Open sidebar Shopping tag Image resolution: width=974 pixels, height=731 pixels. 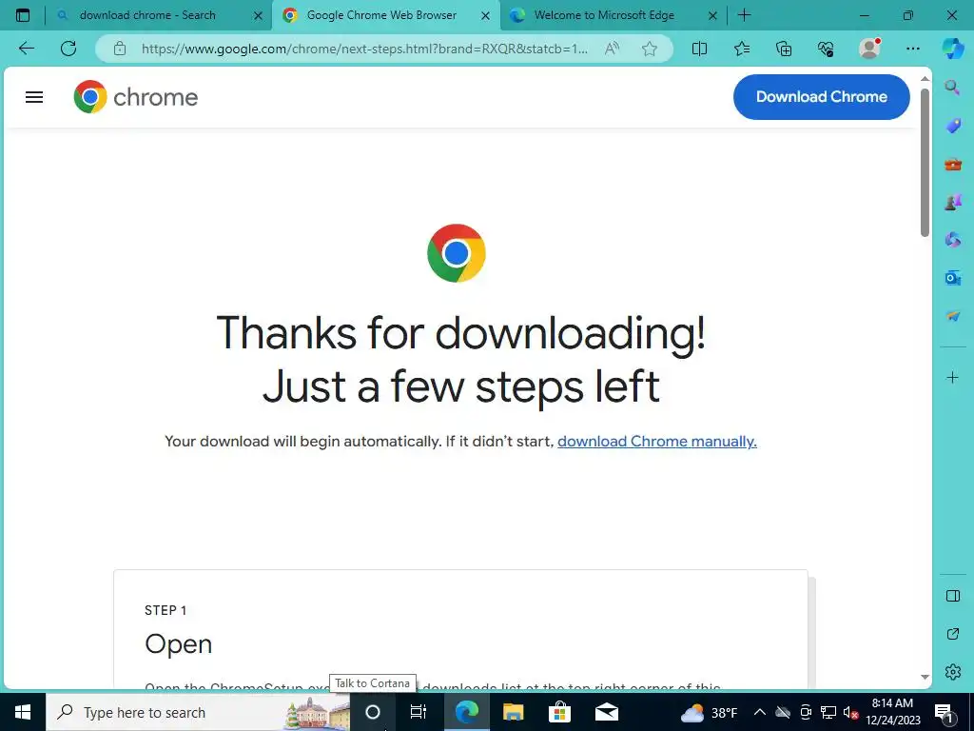click(x=953, y=127)
